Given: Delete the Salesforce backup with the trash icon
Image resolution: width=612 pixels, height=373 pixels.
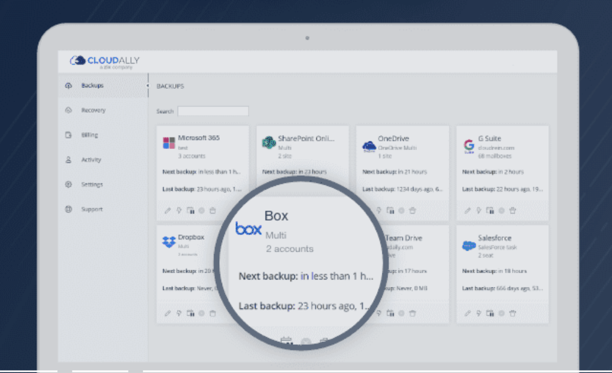Looking at the screenshot, I should click(x=513, y=314).
